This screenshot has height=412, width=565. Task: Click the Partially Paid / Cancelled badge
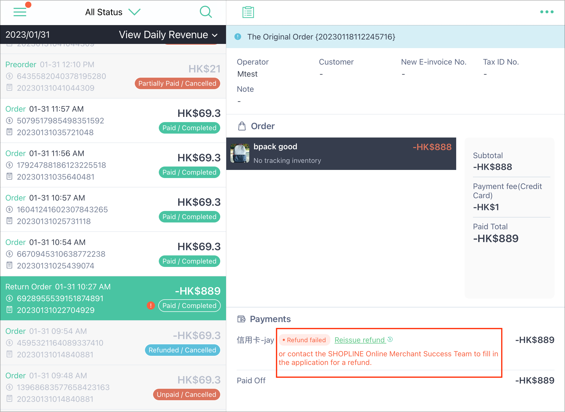pos(177,83)
